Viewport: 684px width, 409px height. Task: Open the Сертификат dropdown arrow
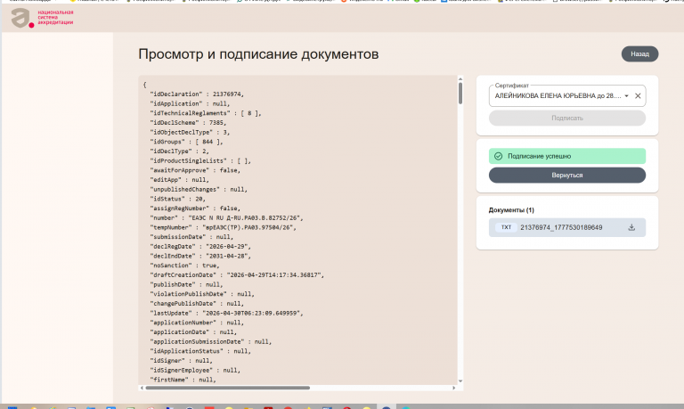626,96
